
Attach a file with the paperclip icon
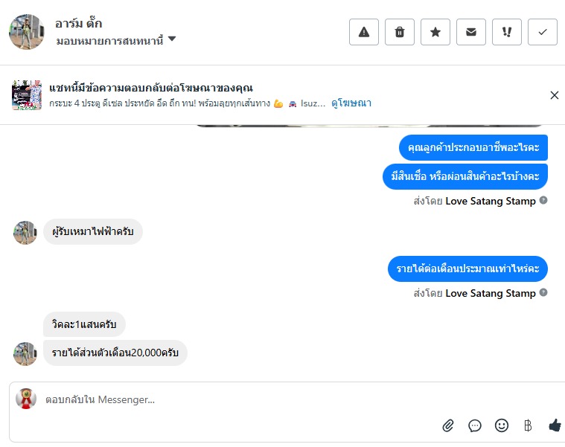click(x=448, y=425)
